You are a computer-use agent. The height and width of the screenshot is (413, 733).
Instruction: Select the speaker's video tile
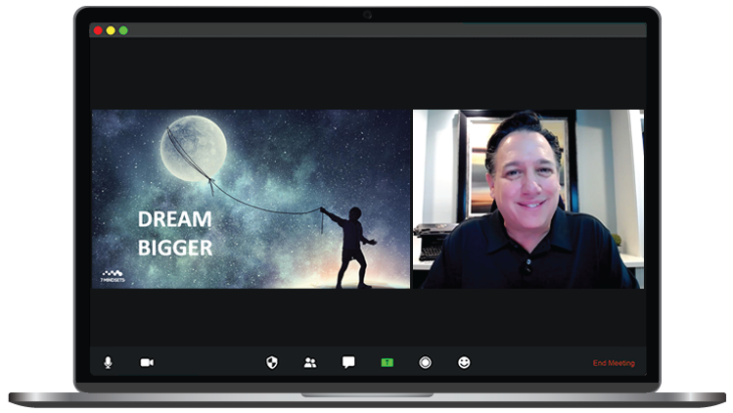point(527,199)
